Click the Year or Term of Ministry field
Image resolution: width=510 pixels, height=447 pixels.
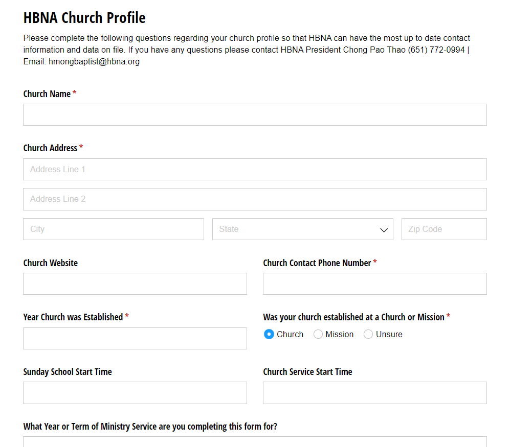(x=255, y=442)
